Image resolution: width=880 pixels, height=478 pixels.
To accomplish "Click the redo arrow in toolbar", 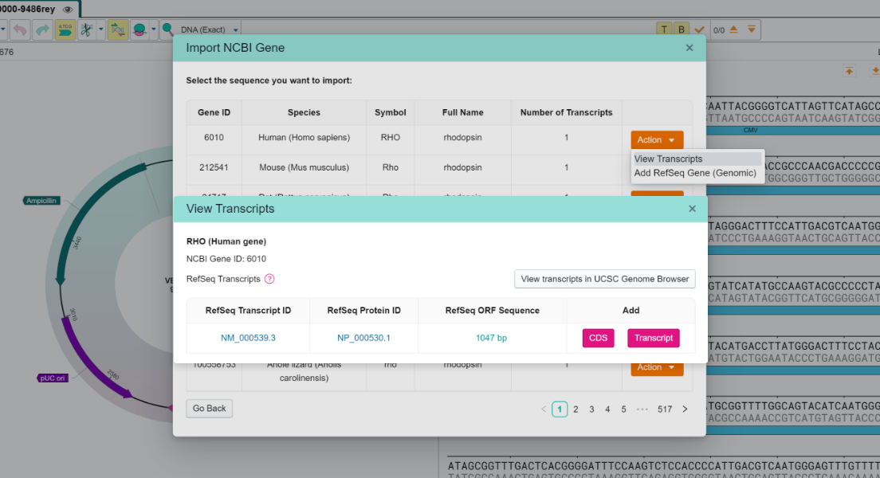I will pyautogui.click(x=43, y=29).
